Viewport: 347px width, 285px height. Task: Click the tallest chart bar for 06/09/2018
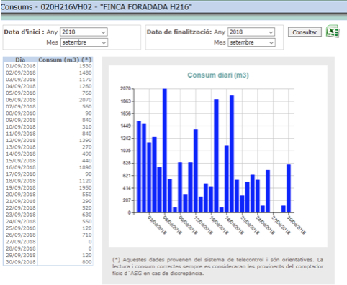pos(165,151)
